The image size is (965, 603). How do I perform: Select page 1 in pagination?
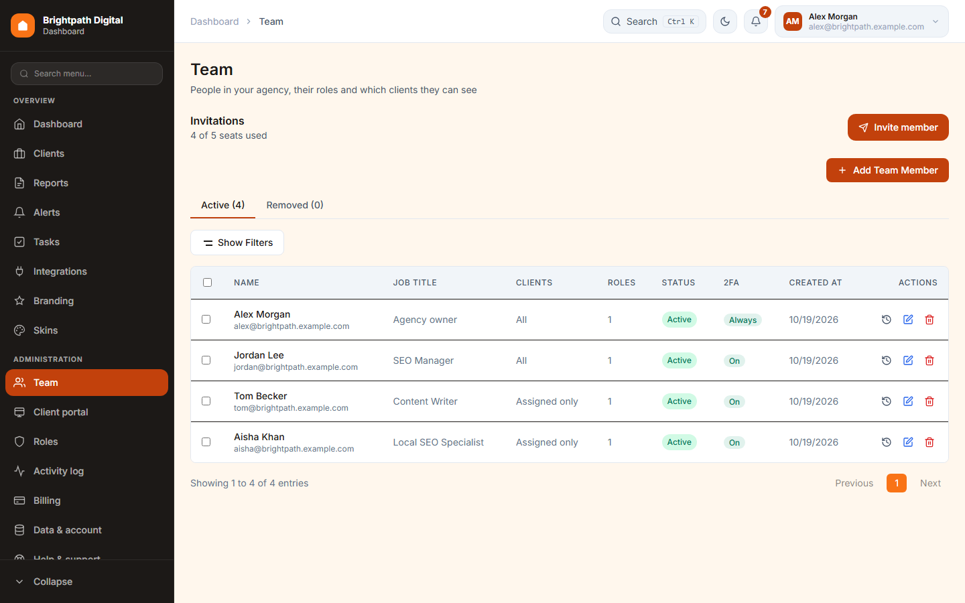(897, 483)
